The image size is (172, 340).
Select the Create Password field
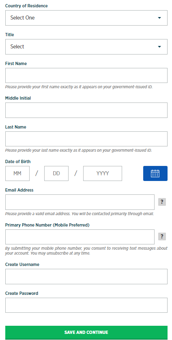[86, 305]
